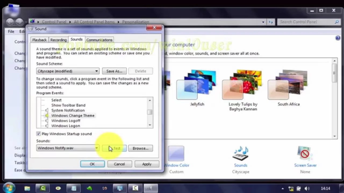Select the Sounds tab
This screenshot has width=344, height=193.
pos(77,39)
